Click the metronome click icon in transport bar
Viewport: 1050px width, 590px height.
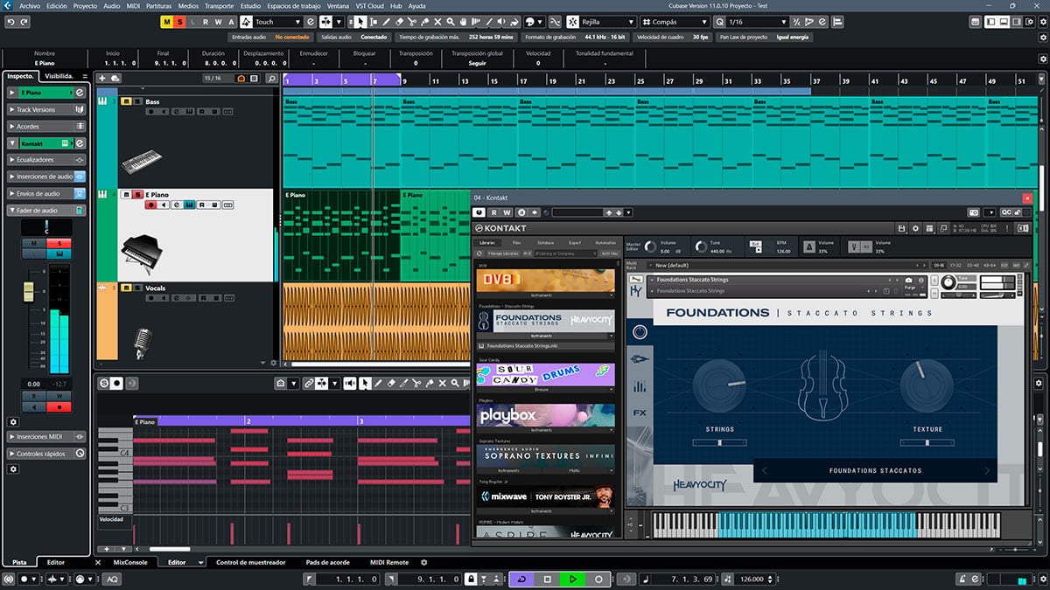[x=962, y=579]
